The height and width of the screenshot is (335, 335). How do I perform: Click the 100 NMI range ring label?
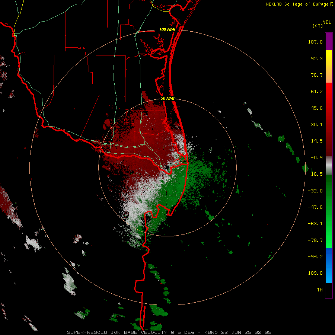click(x=167, y=29)
